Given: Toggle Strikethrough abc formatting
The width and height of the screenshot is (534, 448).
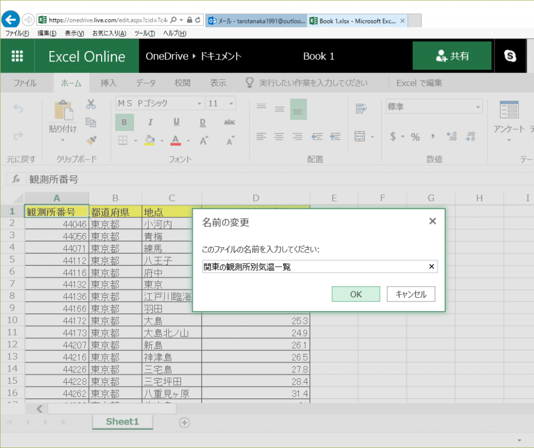Looking at the screenshot, I should (229, 122).
